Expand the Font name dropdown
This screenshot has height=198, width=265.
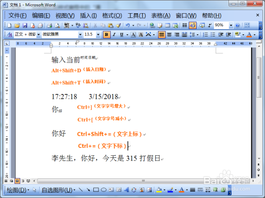pos(80,34)
